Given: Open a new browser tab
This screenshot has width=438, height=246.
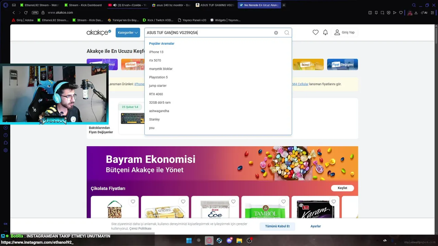Looking at the screenshot, I should 284,5.
